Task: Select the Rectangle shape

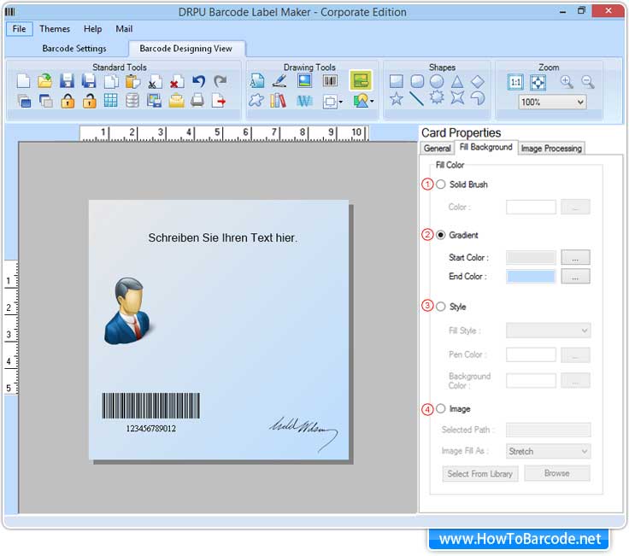Action: point(397,81)
